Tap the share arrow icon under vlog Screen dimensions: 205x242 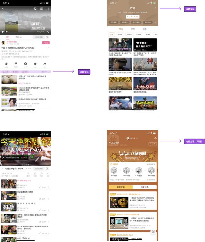tap(45, 64)
